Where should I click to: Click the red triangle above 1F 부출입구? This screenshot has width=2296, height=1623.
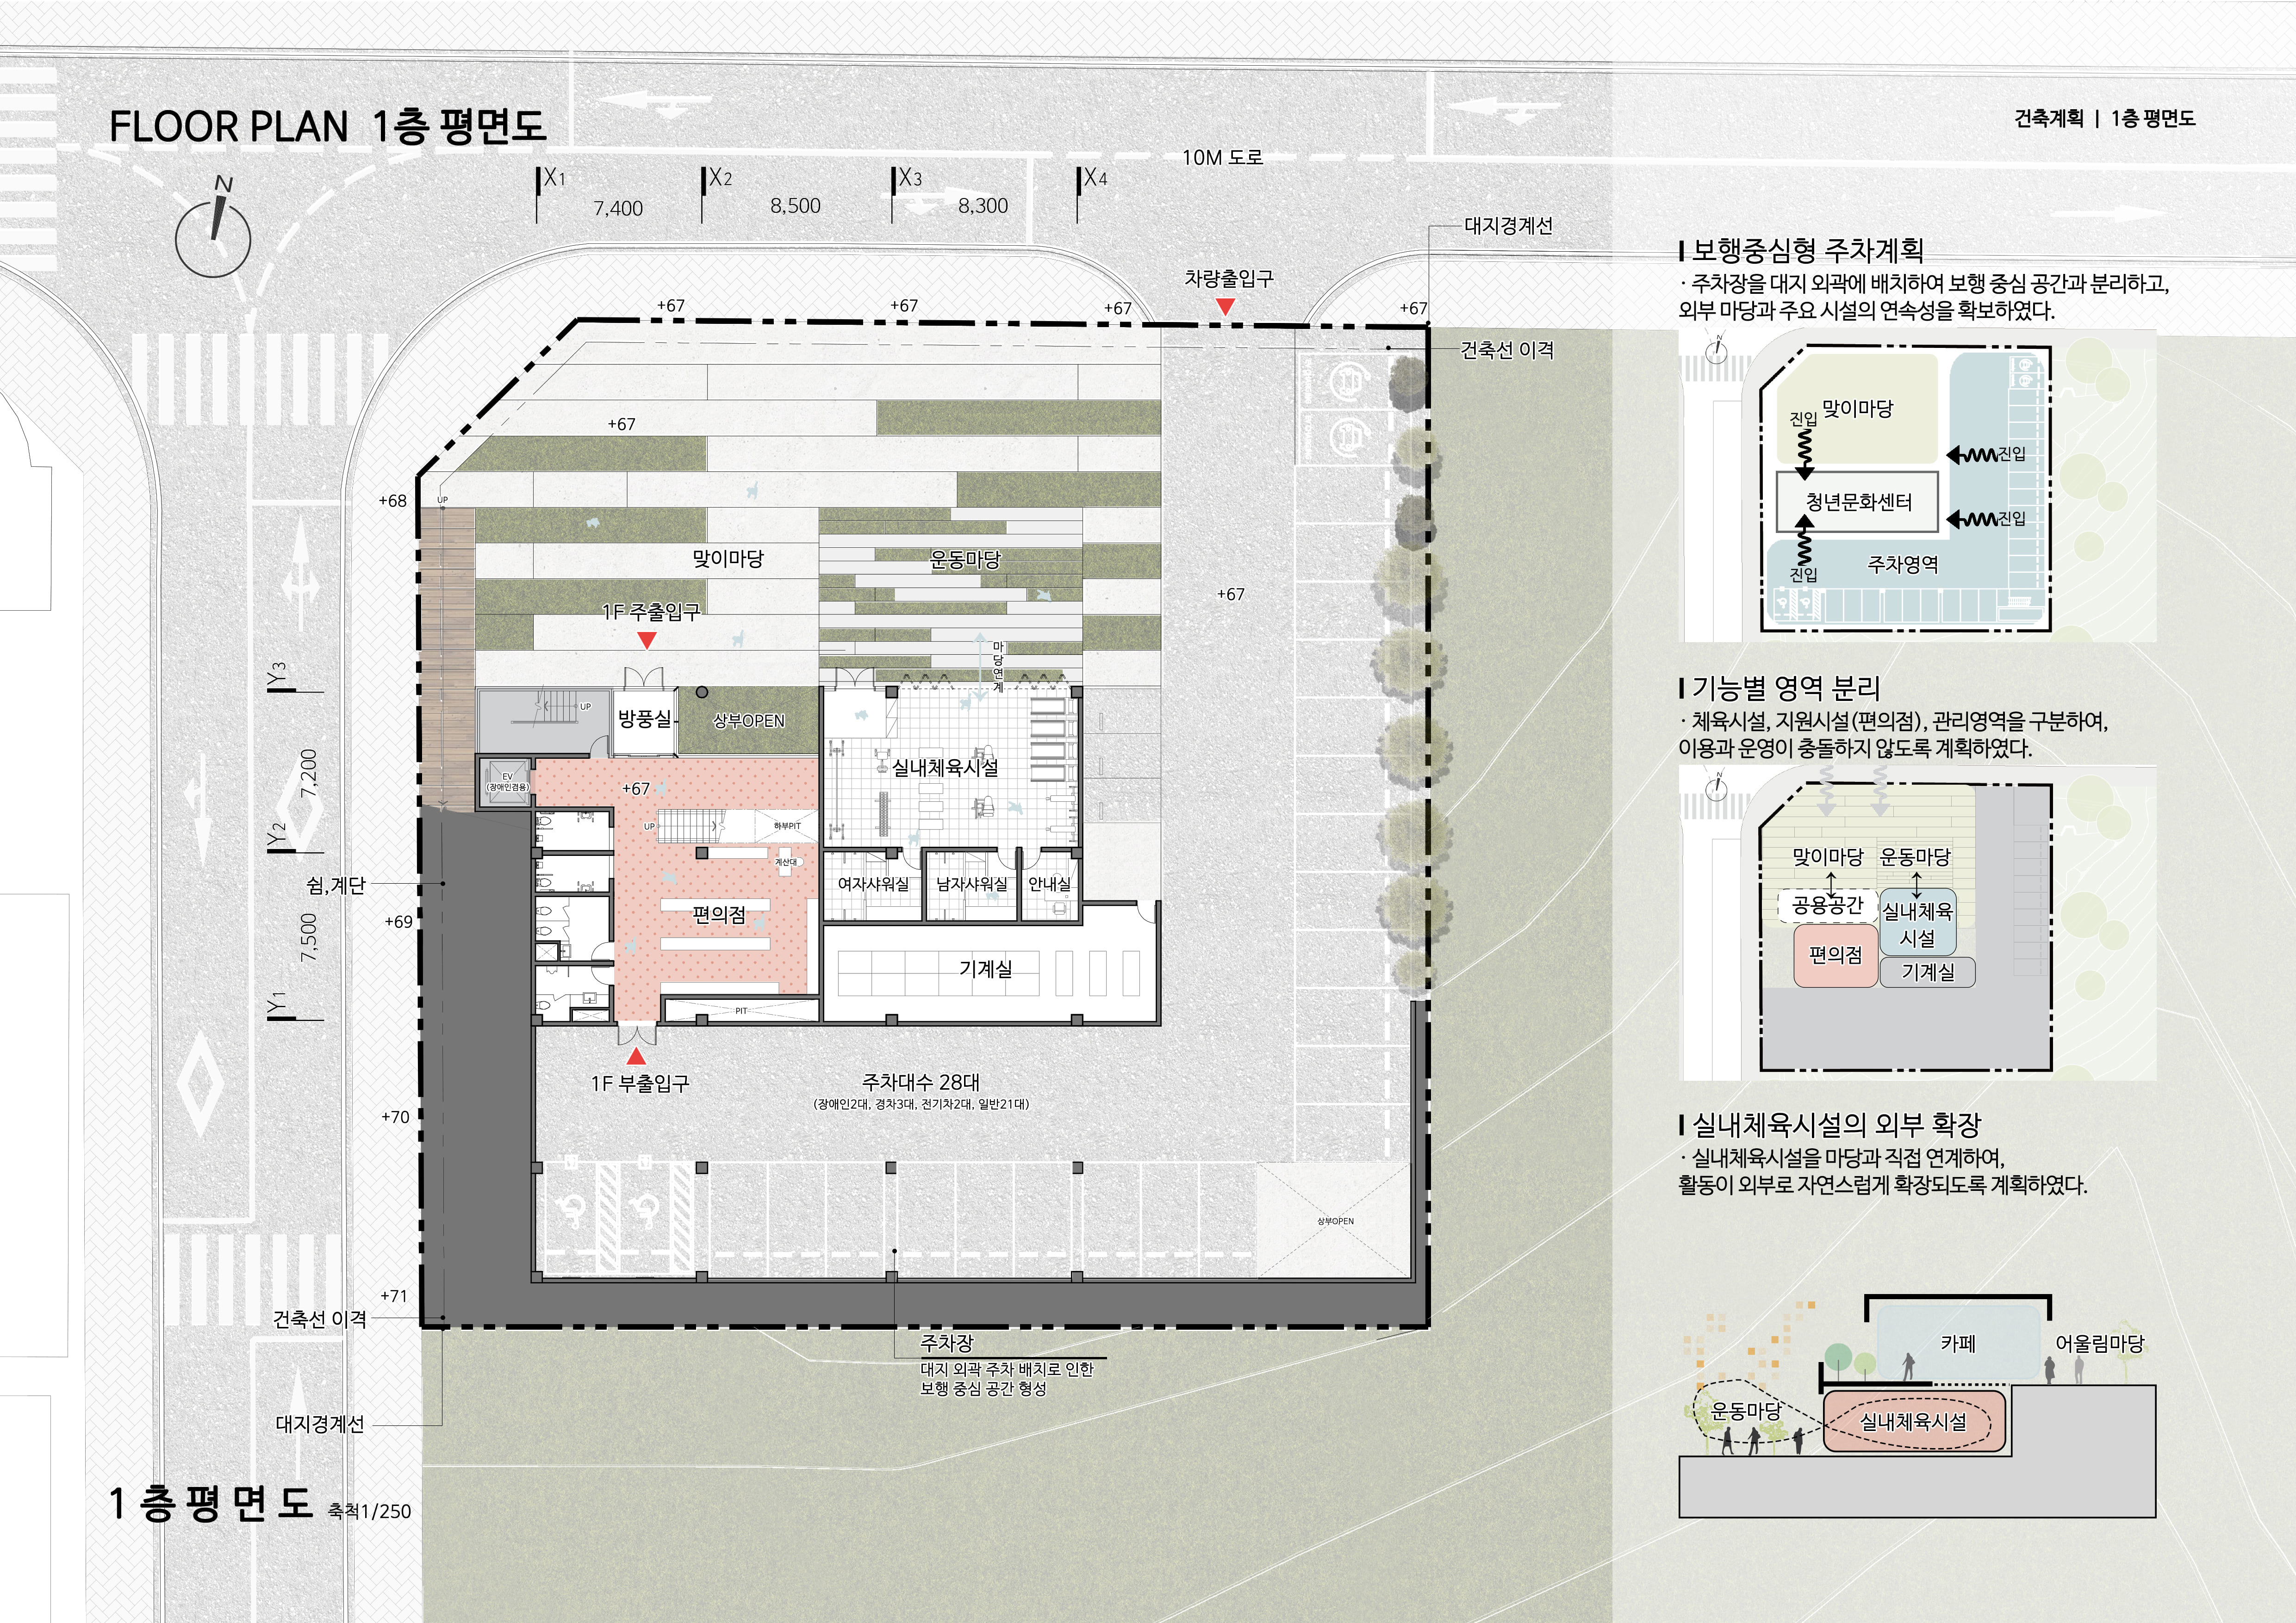(x=636, y=1056)
